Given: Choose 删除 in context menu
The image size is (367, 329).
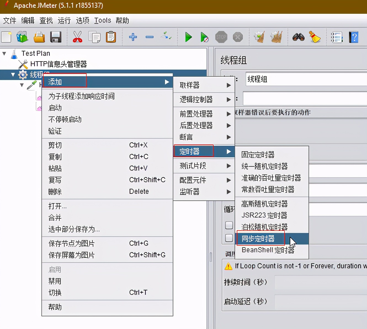Looking at the screenshot, I should click(x=107, y=192).
